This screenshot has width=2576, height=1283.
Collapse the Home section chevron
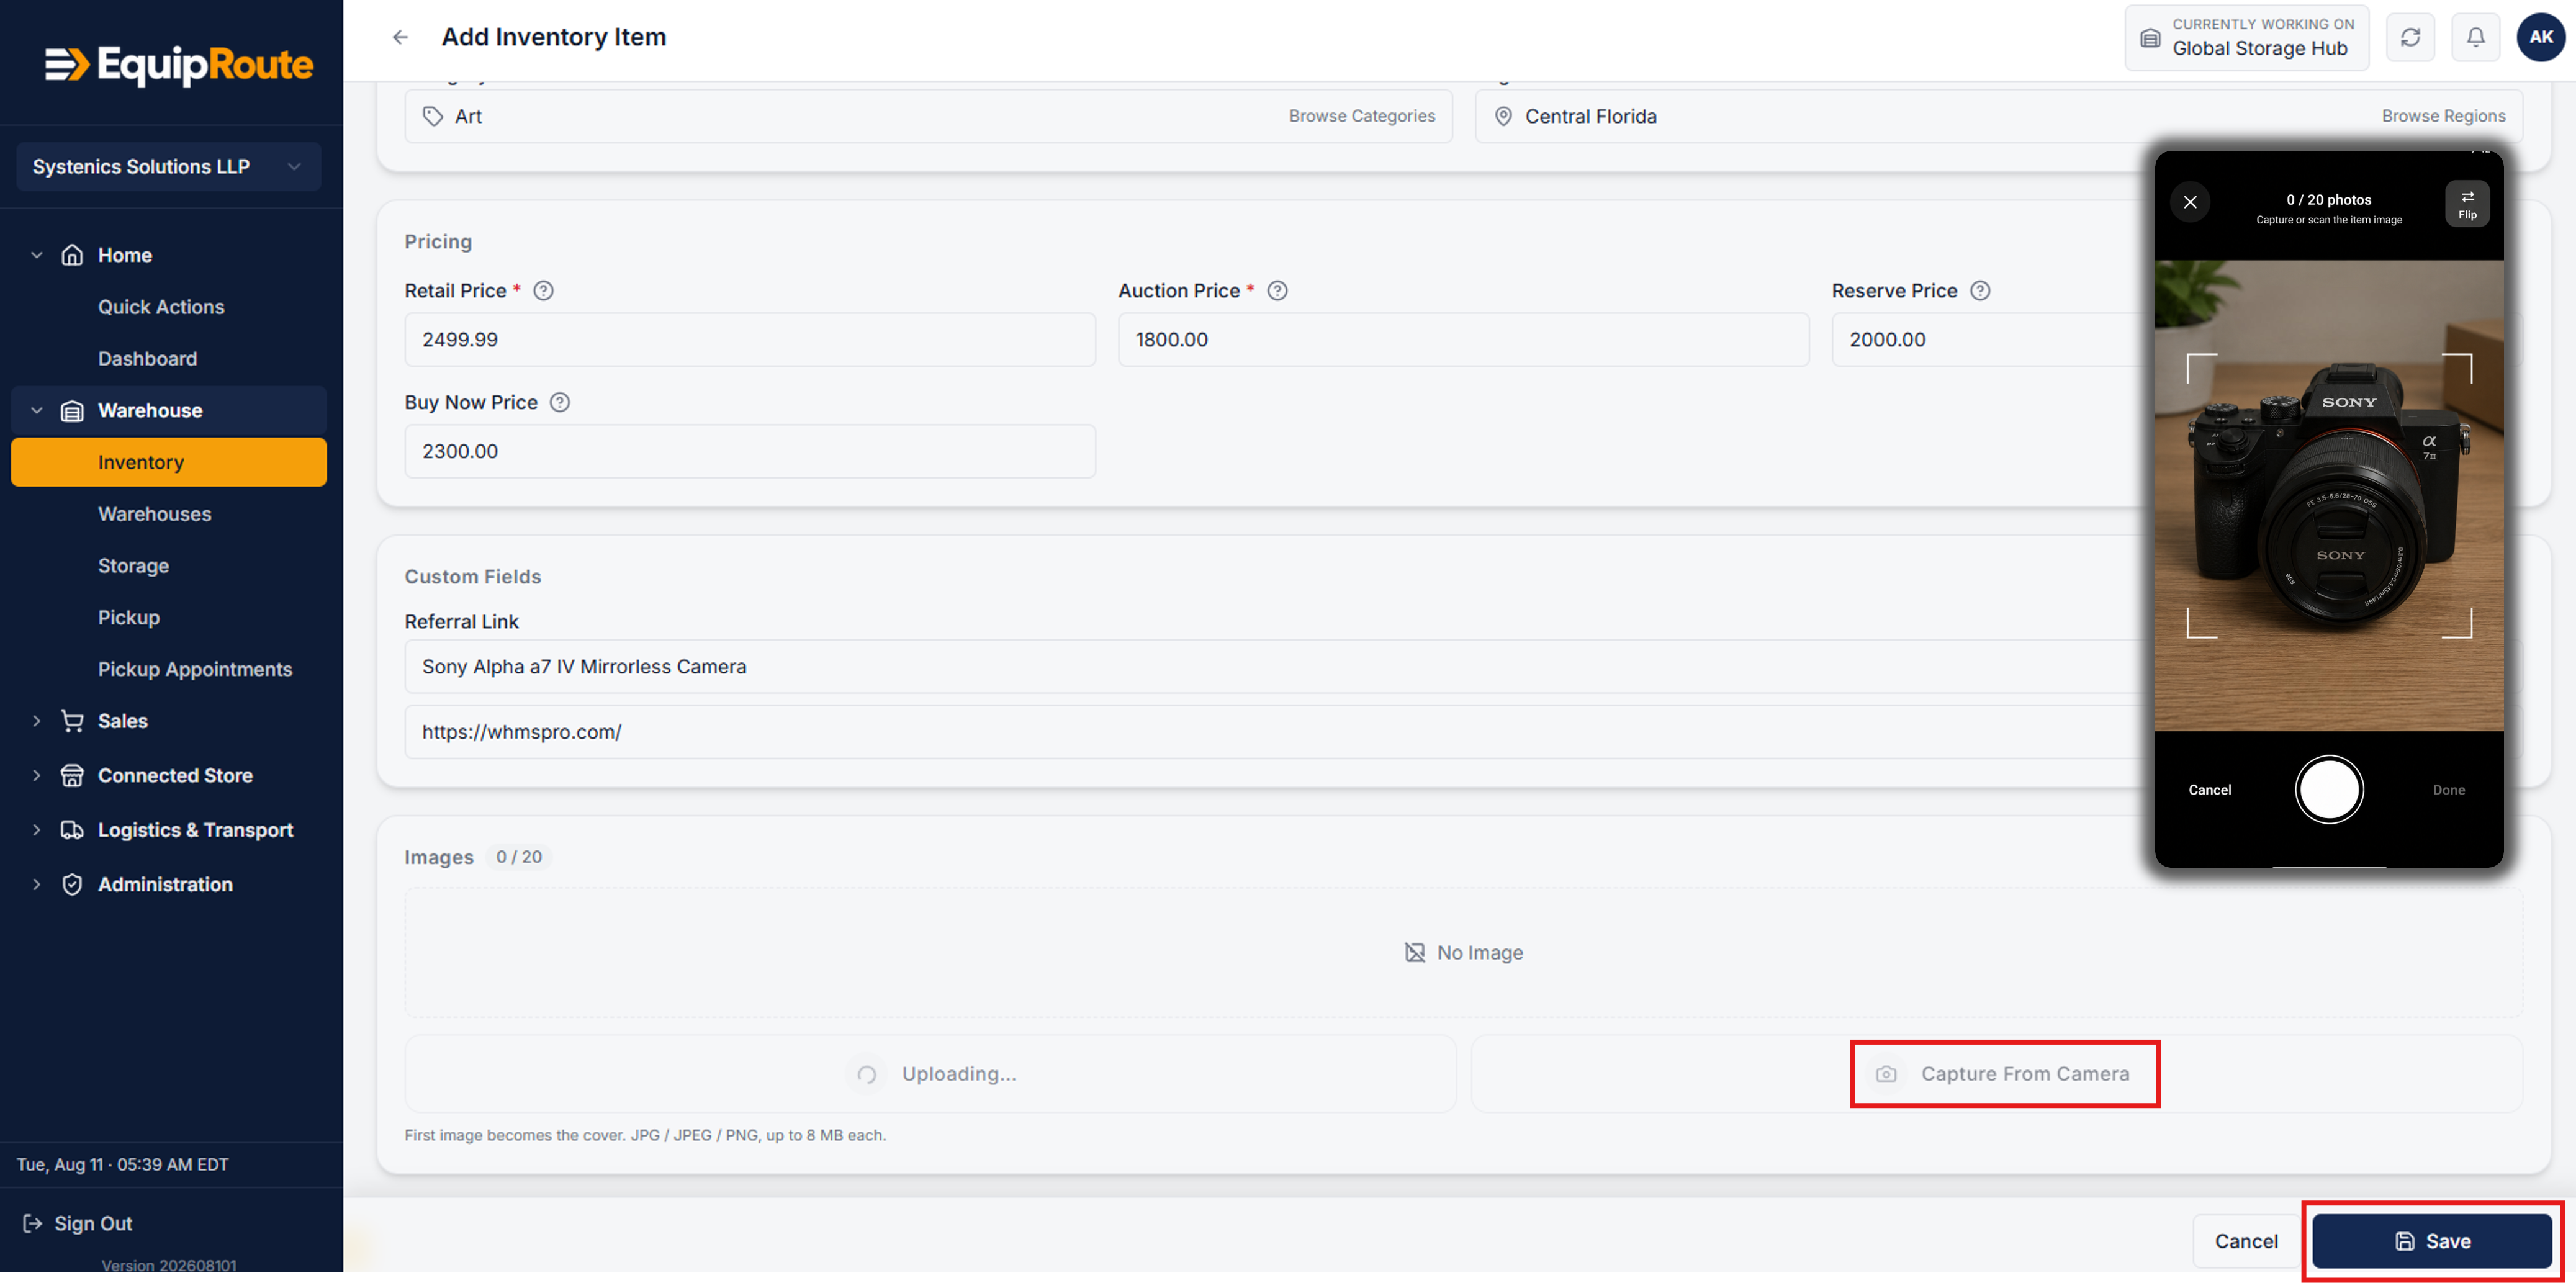click(37, 255)
